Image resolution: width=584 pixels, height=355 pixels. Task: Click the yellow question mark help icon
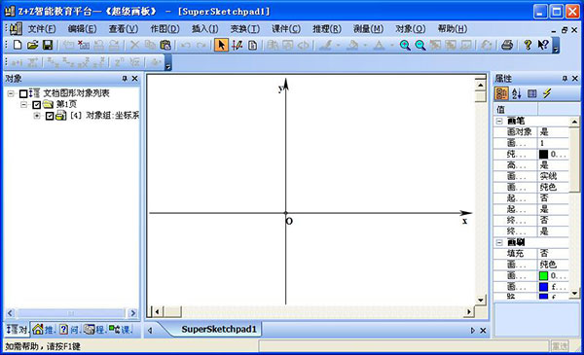point(528,45)
